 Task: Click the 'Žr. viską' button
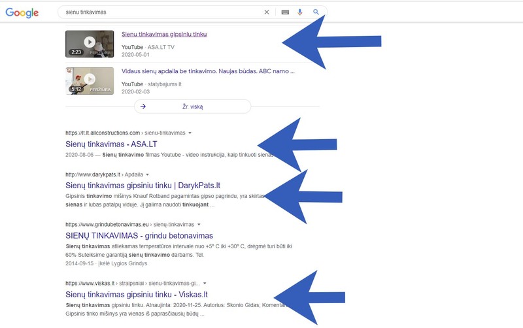point(192,107)
